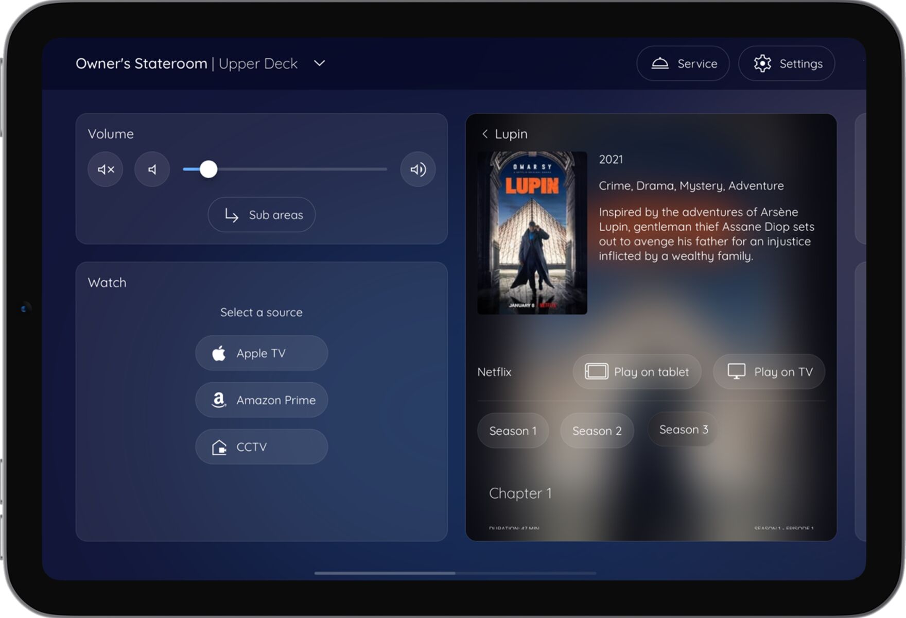Switch to the Season 2 tab
Screen dimensions: 906x618
pos(597,431)
